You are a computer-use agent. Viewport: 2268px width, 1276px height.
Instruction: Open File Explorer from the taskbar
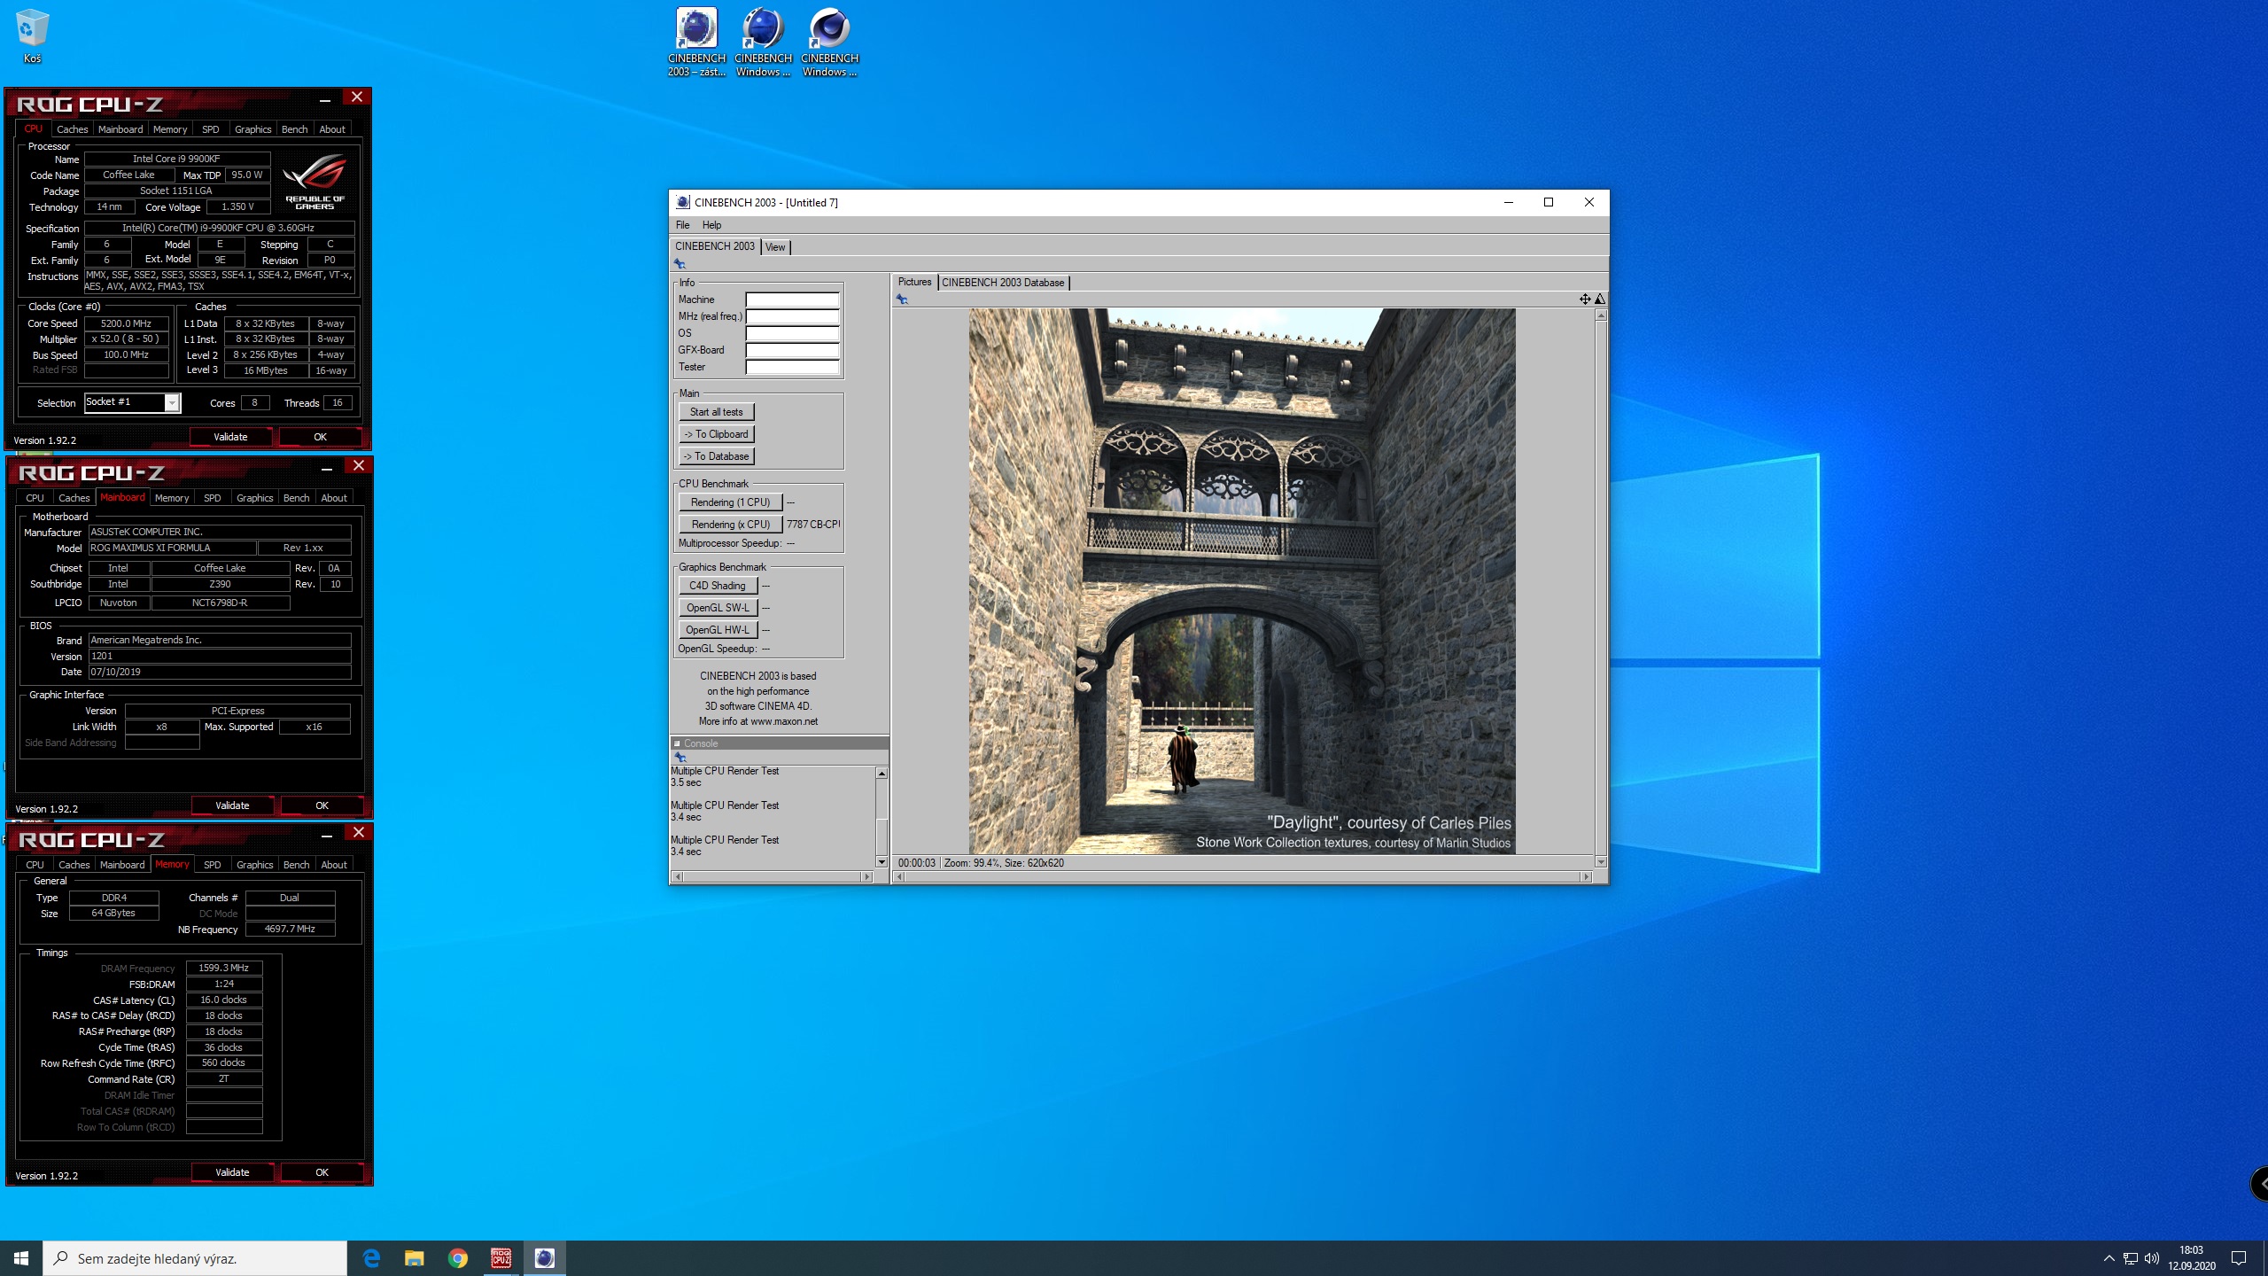pos(415,1258)
